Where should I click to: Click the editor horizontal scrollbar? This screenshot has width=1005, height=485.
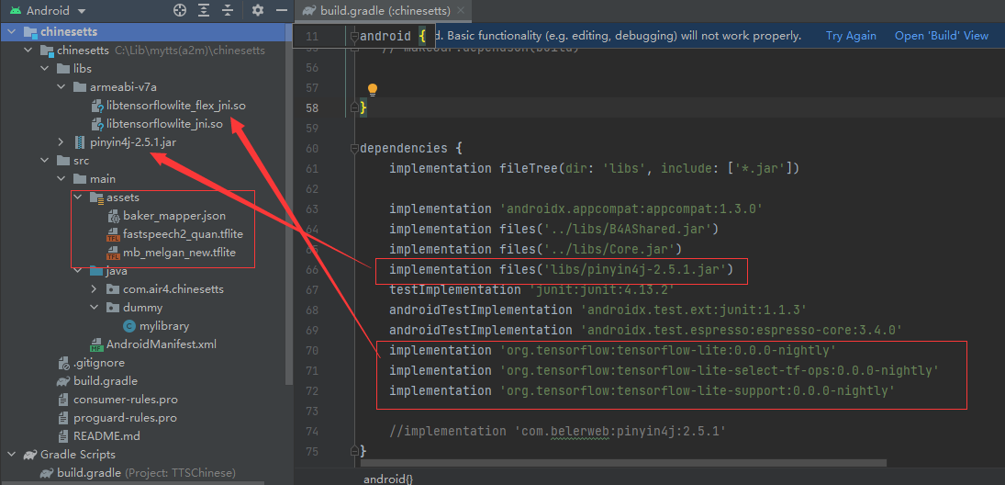(623, 463)
